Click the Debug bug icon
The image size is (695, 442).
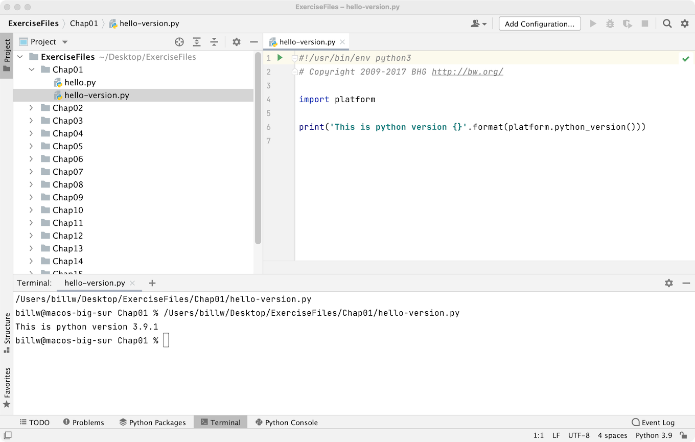click(x=610, y=24)
